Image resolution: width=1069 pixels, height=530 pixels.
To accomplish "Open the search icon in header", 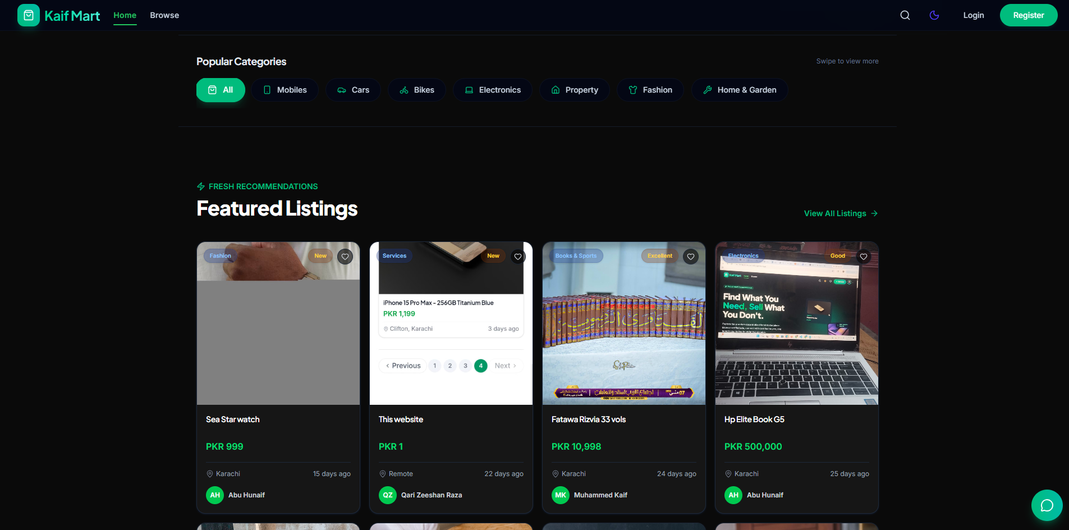I will pyautogui.click(x=905, y=15).
